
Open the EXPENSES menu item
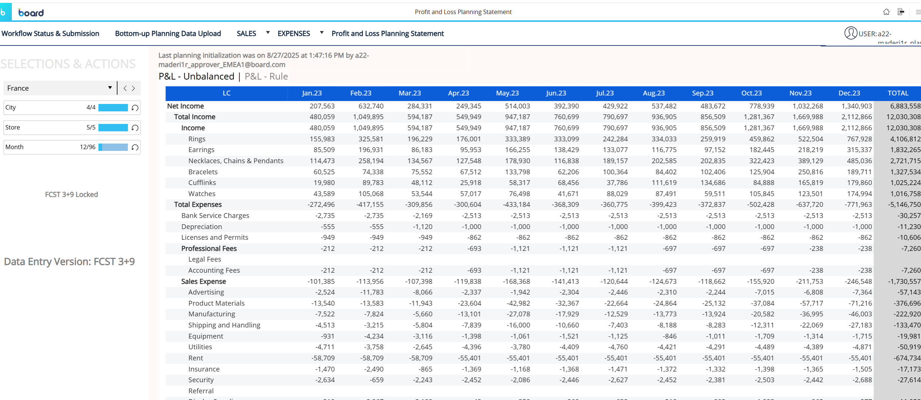[294, 33]
